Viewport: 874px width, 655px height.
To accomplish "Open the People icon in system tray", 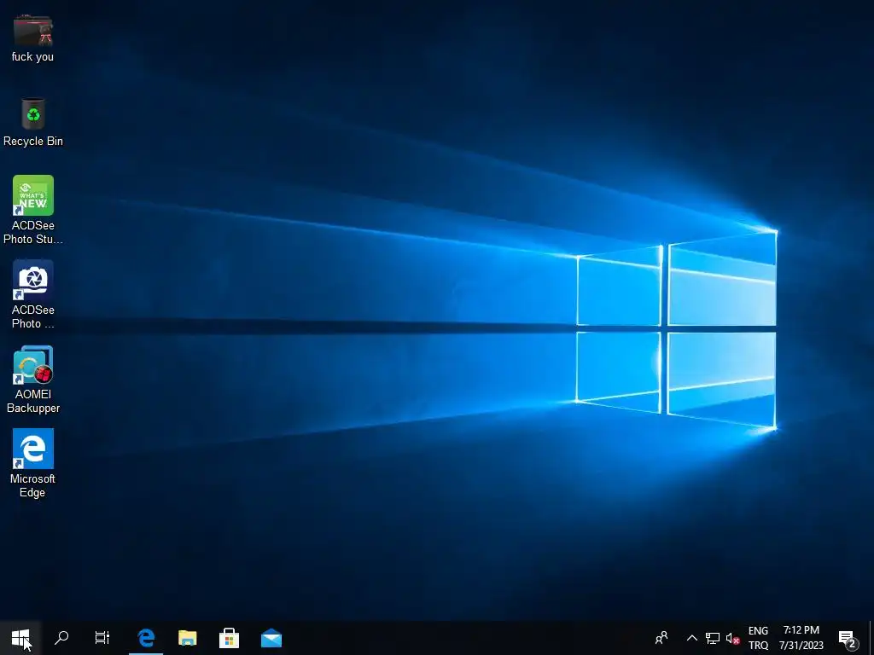I will coord(661,638).
